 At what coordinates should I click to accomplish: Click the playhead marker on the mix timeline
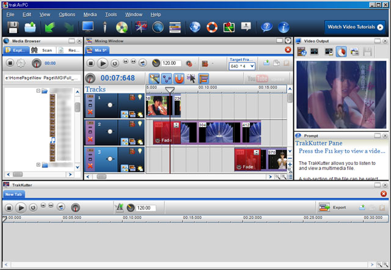pyautogui.click(x=170, y=90)
